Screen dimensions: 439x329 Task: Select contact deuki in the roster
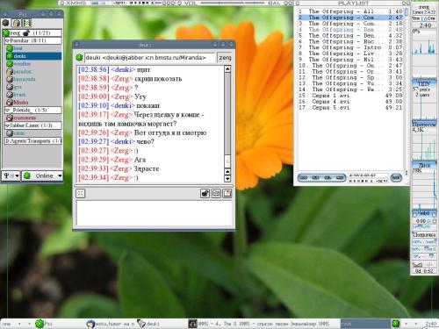point(33,56)
